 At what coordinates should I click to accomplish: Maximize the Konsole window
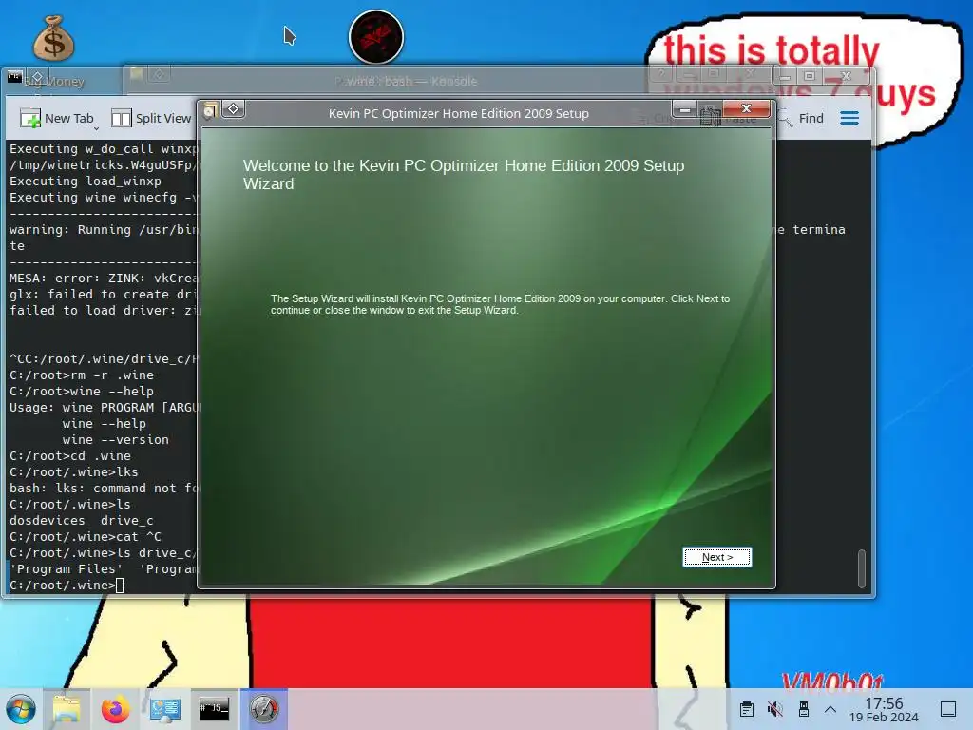810,76
